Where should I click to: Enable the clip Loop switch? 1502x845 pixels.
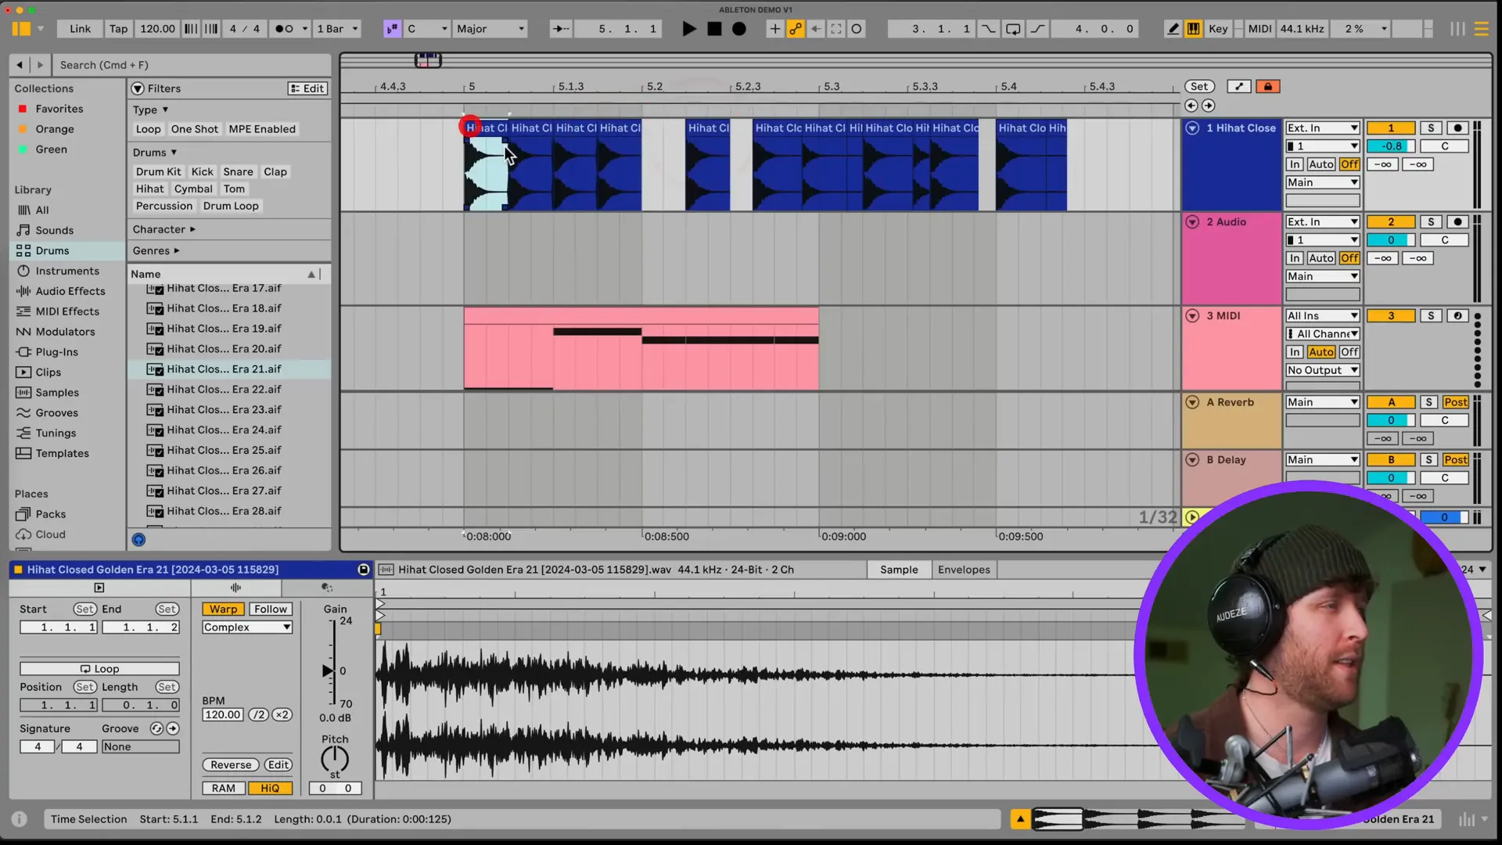[x=99, y=669]
